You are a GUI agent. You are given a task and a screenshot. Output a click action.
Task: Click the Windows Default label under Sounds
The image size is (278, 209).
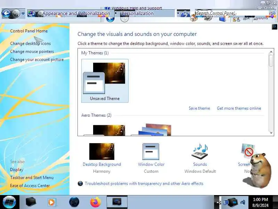tap(200, 171)
